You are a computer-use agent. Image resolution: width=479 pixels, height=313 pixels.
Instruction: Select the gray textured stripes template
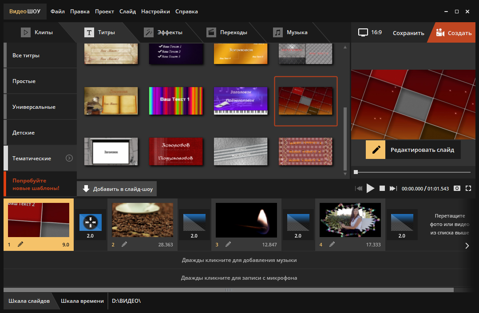coord(241,151)
